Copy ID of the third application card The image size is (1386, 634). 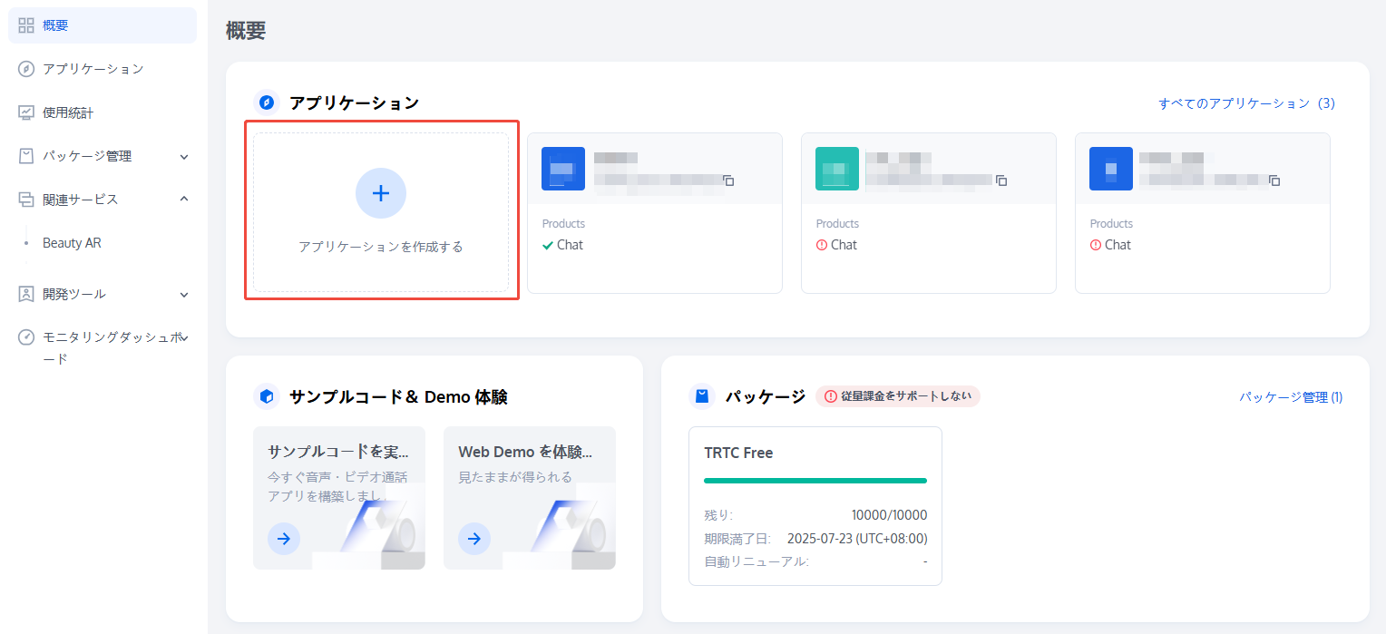(x=1274, y=180)
